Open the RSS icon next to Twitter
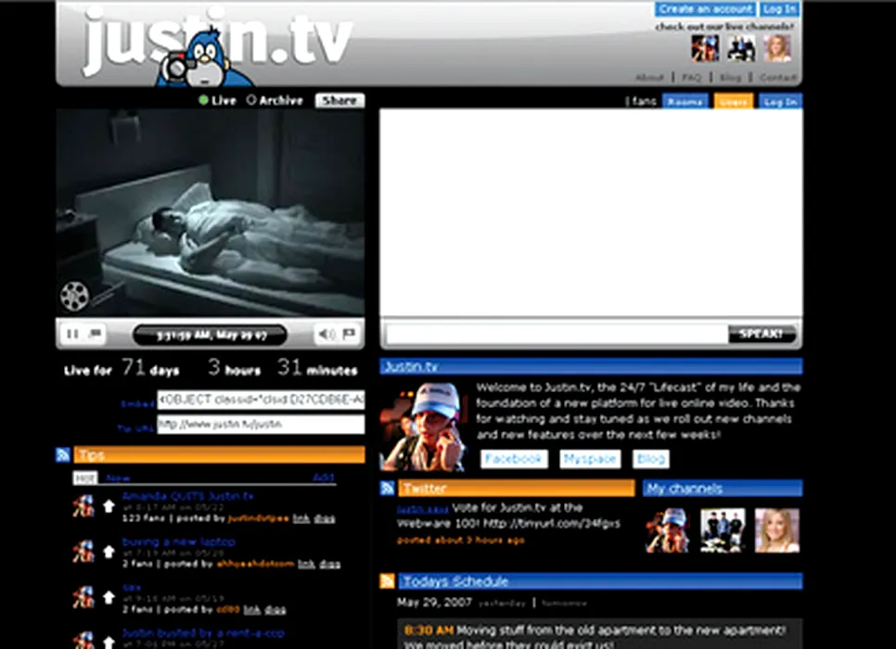This screenshot has width=896, height=649. [388, 488]
